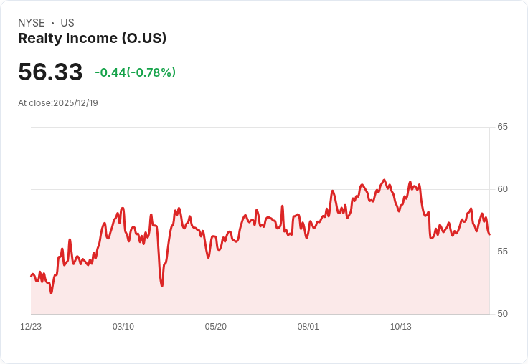Screen dimensions: 528x364
Task: Click the 12/23 date axis label
Action: [31, 327]
